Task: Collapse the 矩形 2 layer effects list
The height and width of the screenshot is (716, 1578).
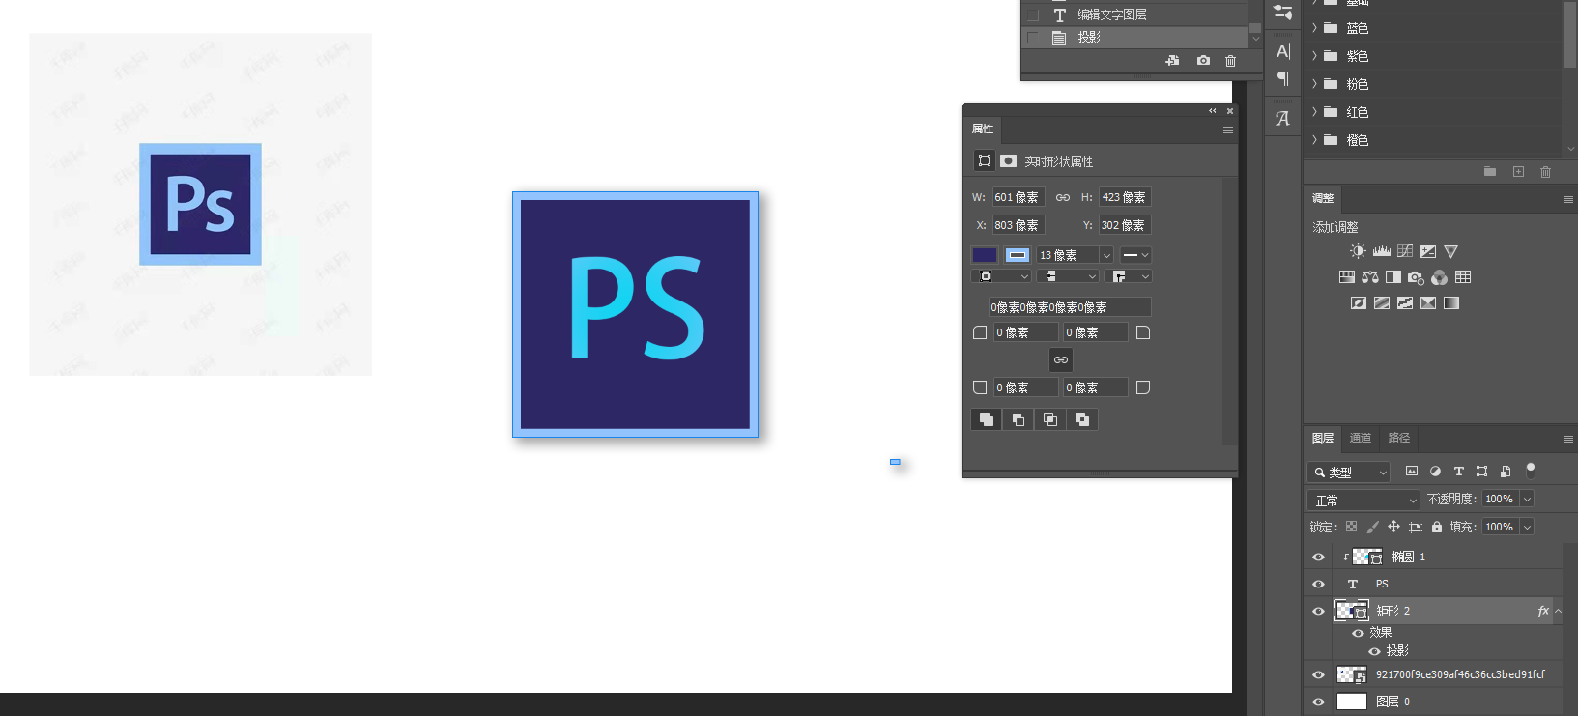Action: coord(1558,611)
